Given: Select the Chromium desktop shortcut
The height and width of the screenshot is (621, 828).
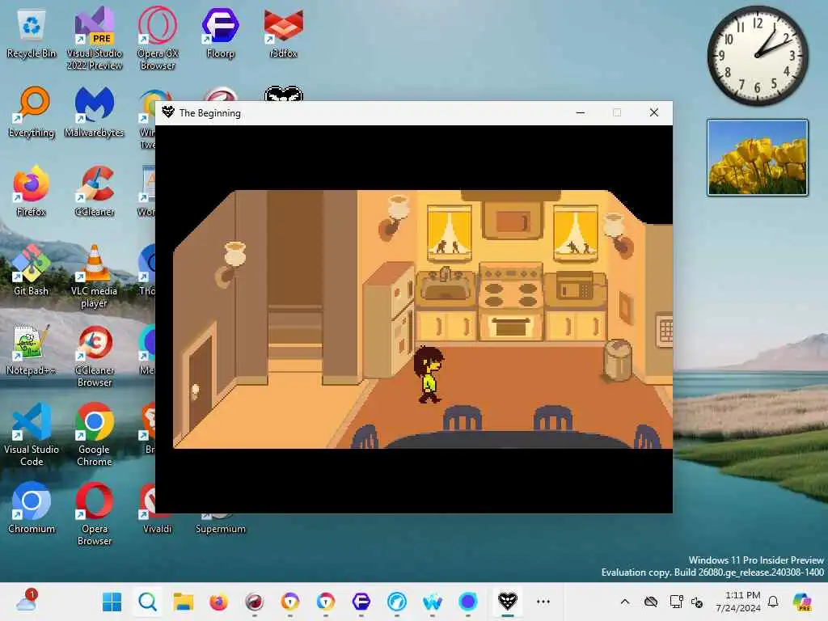Looking at the screenshot, I should (x=32, y=509).
